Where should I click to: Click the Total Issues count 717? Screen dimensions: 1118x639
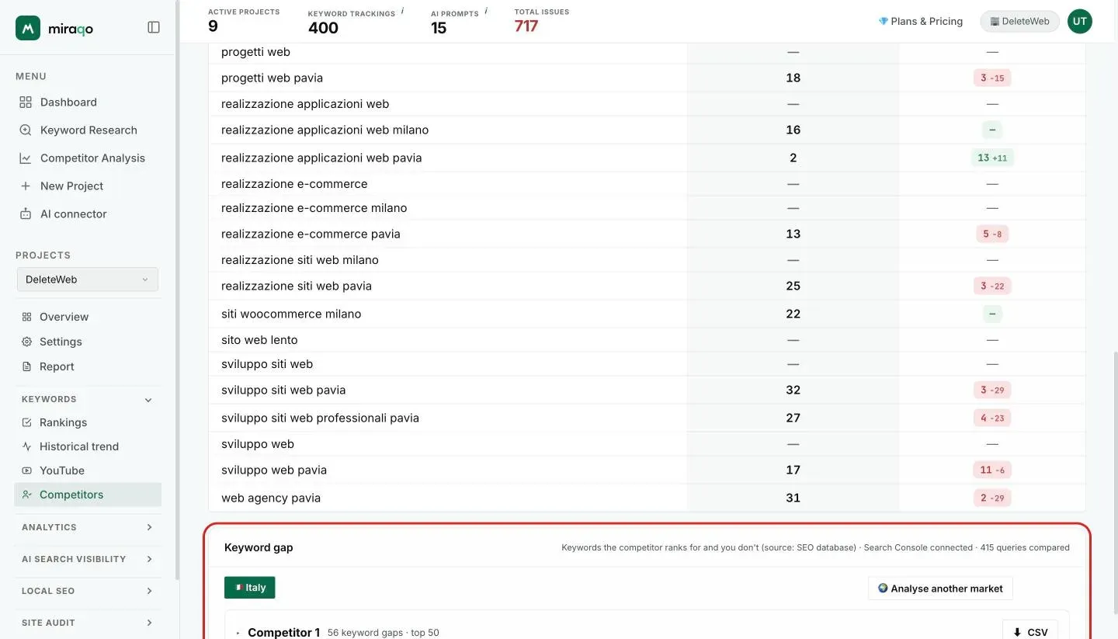[526, 26]
